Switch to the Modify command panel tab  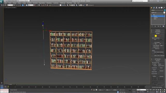click(x=154, y=8)
